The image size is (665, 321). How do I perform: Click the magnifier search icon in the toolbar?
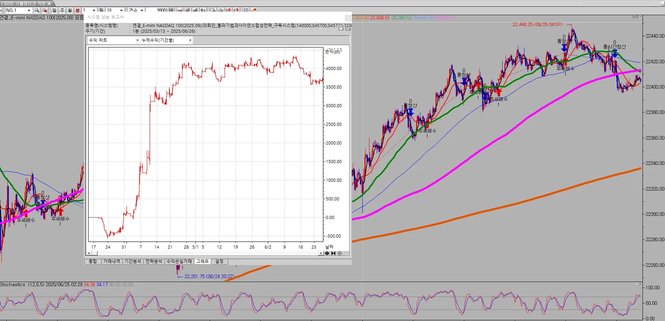click(x=37, y=10)
